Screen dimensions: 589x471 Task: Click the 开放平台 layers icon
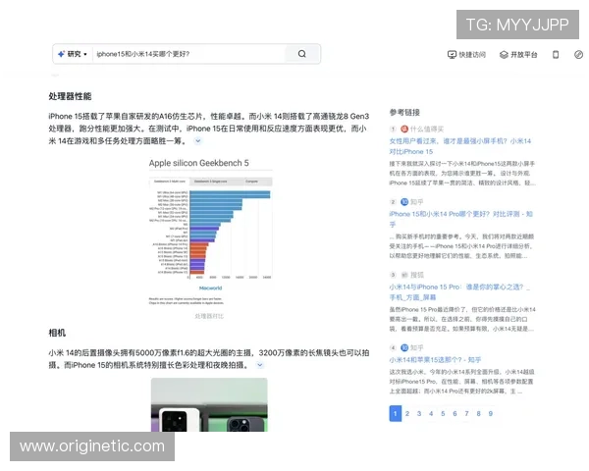(504, 55)
